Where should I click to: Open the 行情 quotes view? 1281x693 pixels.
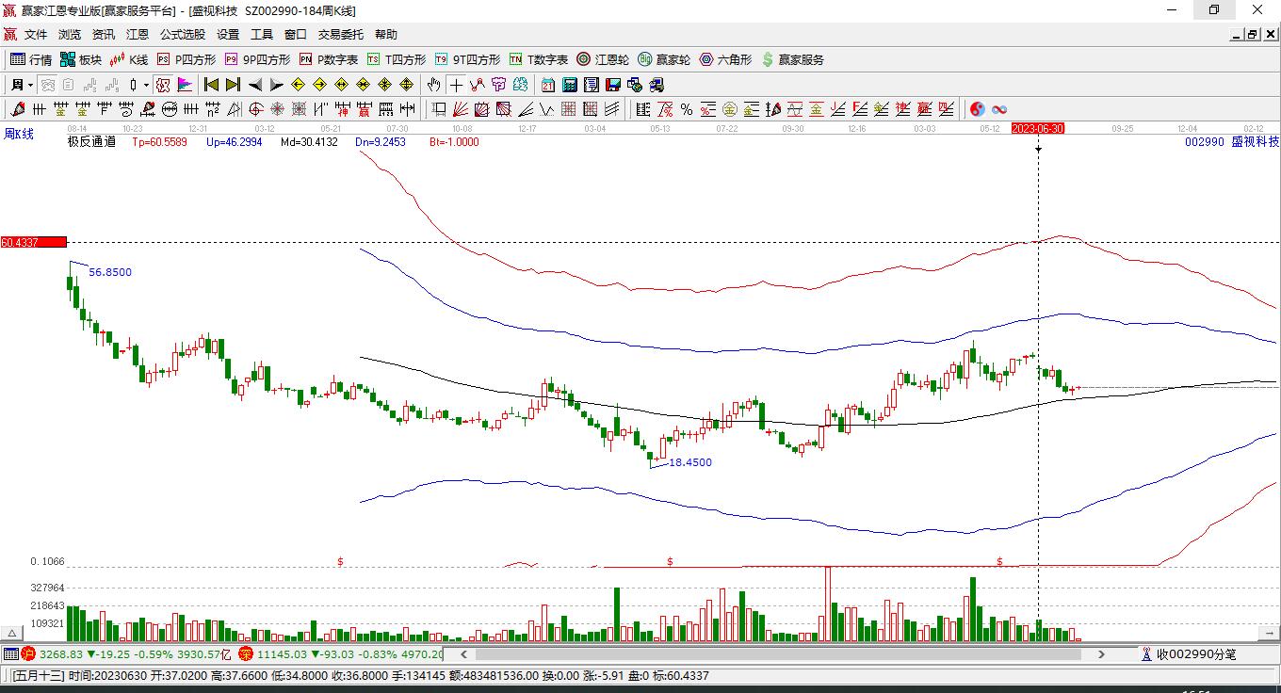pyautogui.click(x=31, y=59)
